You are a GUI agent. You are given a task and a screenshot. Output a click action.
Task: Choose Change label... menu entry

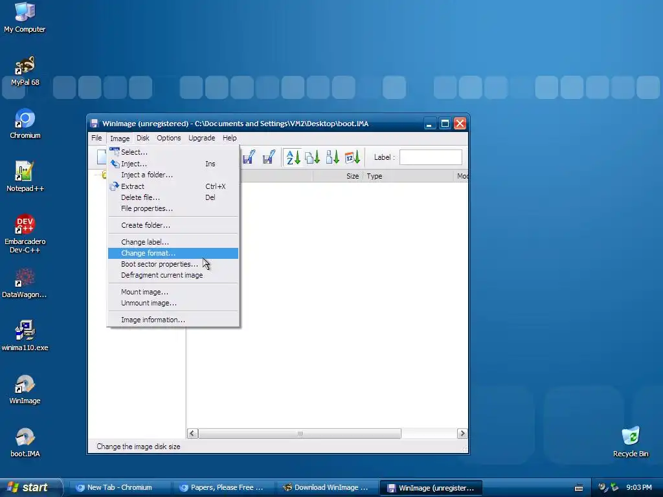(173, 242)
